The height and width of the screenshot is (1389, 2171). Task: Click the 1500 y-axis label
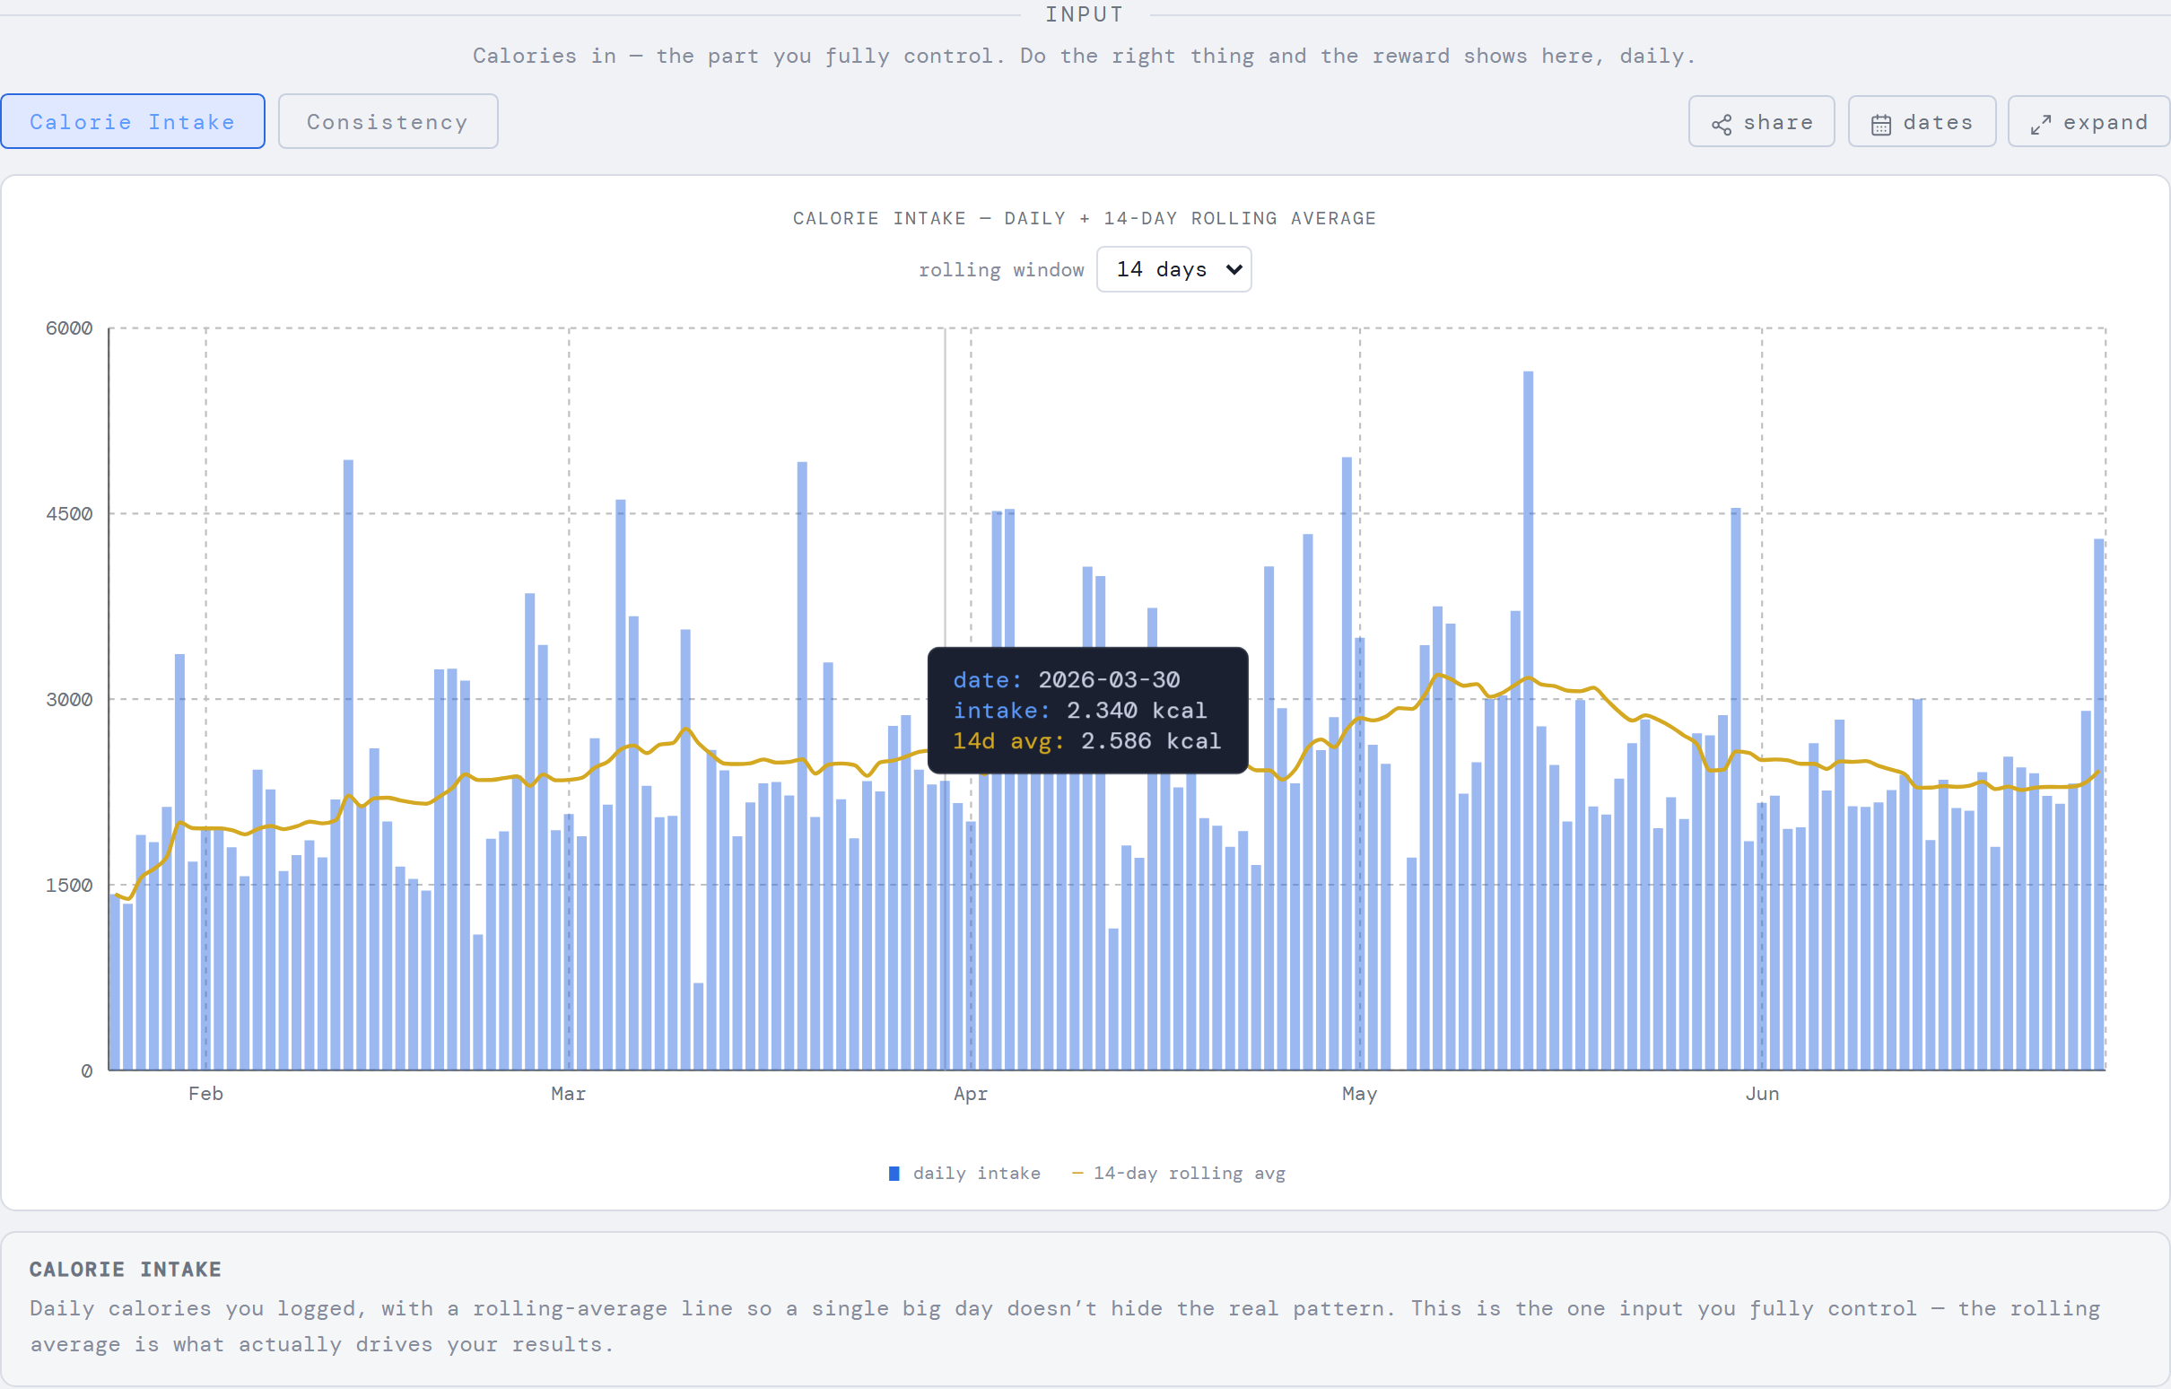click(x=69, y=886)
